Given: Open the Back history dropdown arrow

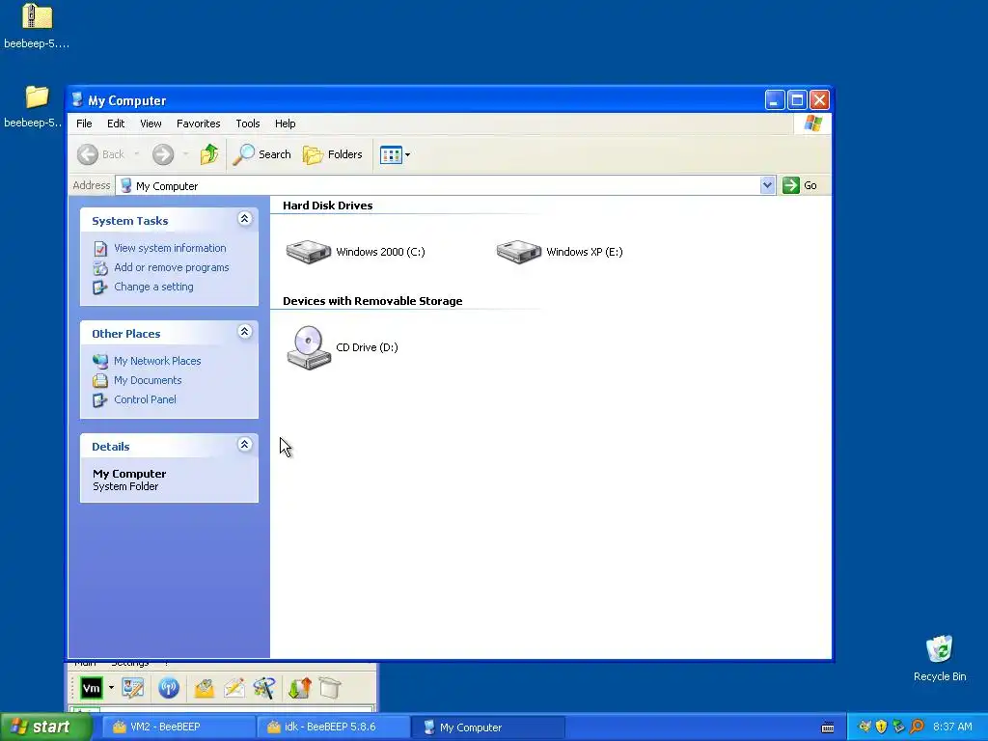Looking at the screenshot, I should pos(136,154).
